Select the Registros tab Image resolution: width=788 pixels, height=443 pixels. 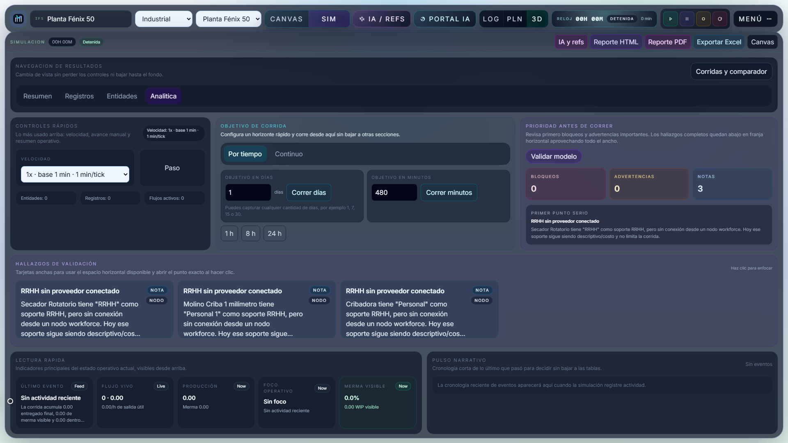[79, 96]
